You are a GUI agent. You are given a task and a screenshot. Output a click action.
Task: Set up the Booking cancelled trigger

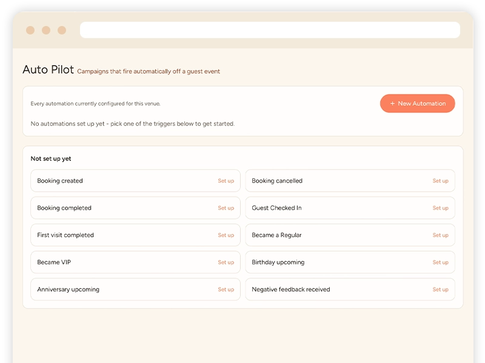click(x=441, y=181)
